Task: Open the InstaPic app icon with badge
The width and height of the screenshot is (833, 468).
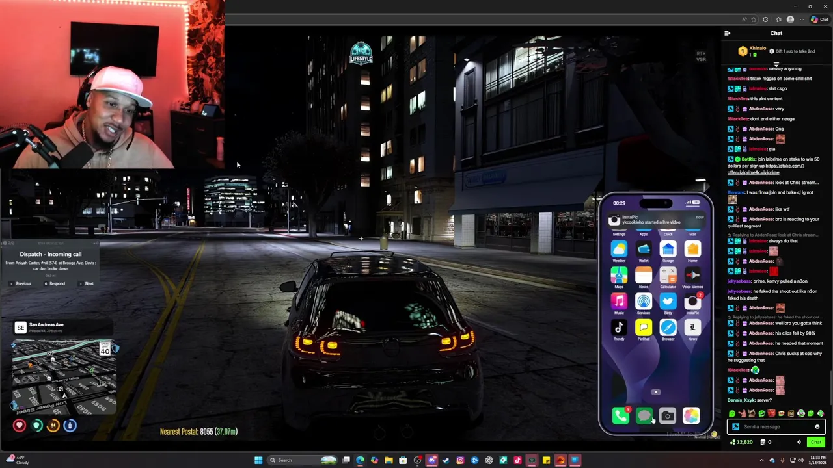Action: [x=692, y=302]
